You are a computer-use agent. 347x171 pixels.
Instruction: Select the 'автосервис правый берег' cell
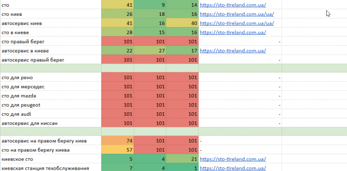(x=51, y=60)
